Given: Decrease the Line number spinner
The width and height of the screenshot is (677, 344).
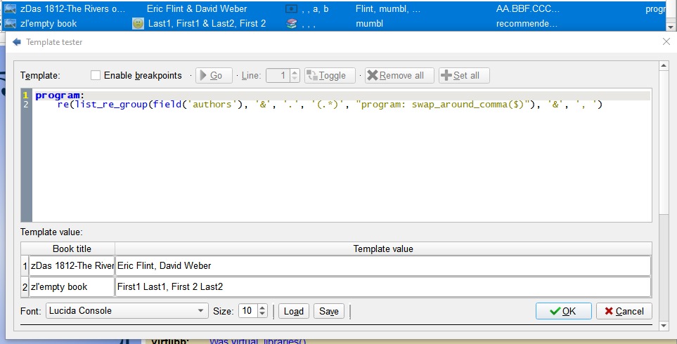Looking at the screenshot, I should coord(295,79).
